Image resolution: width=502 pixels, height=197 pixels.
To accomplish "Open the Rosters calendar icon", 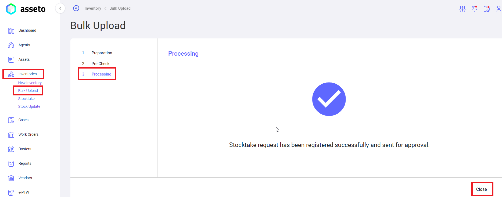I will coord(11,149).
